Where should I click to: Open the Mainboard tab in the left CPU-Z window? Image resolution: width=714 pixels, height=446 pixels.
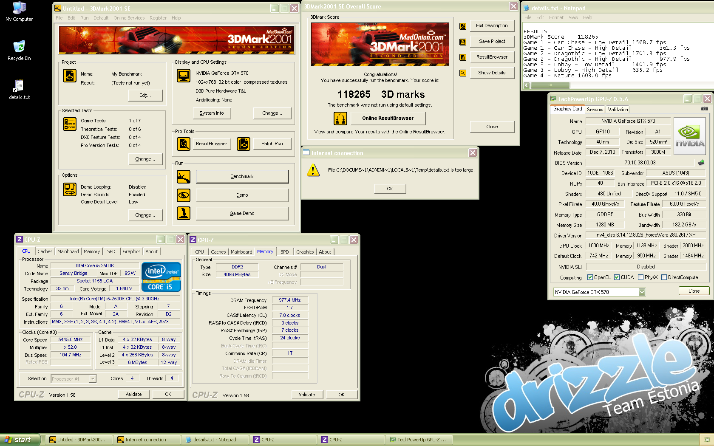[x=68, y=251]
